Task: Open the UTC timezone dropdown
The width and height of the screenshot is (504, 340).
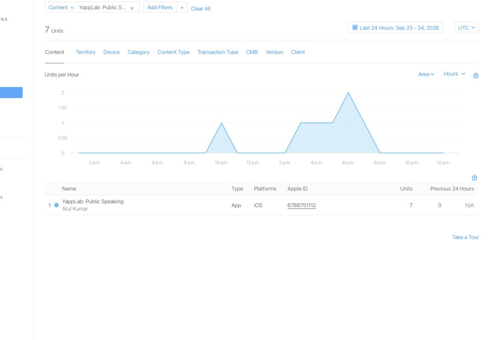Action: tap(466, 28)
